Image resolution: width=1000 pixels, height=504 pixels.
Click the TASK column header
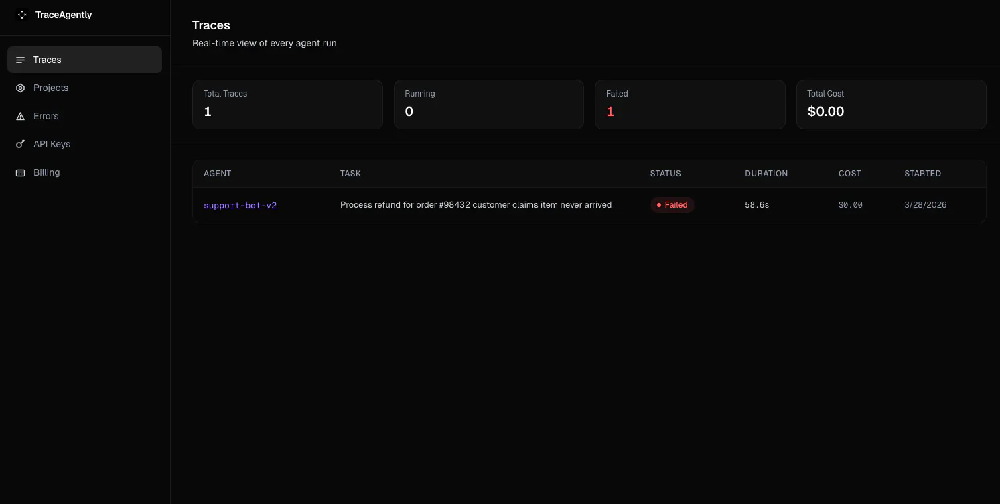(350, 174)
